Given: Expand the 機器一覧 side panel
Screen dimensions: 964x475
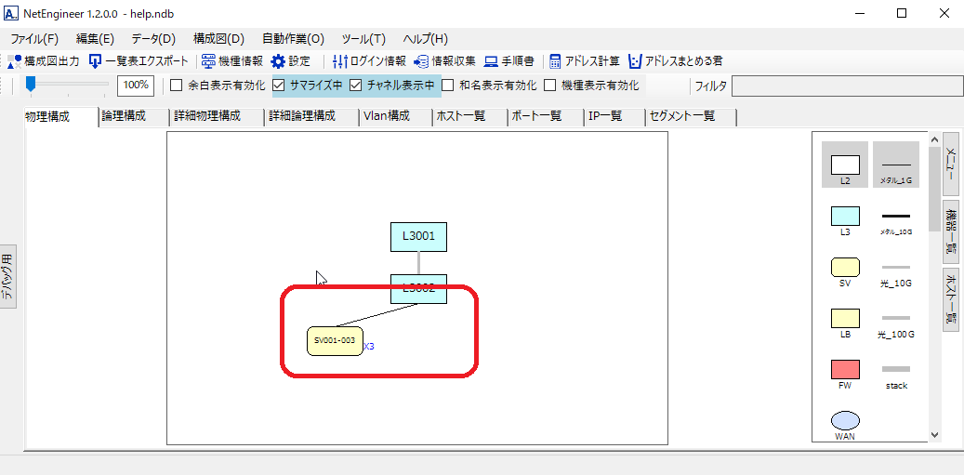Looking at the screenshot, I should pyautogui.click(x=951, y=229).
